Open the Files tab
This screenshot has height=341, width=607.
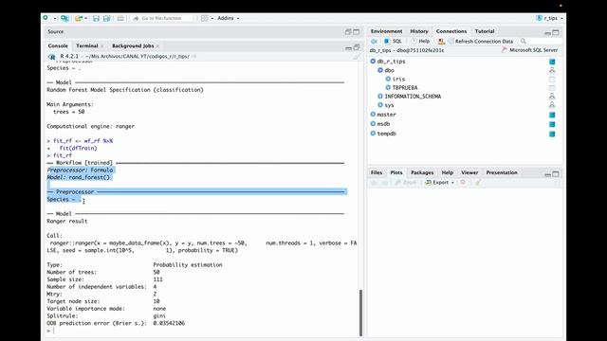click(377, 172)
